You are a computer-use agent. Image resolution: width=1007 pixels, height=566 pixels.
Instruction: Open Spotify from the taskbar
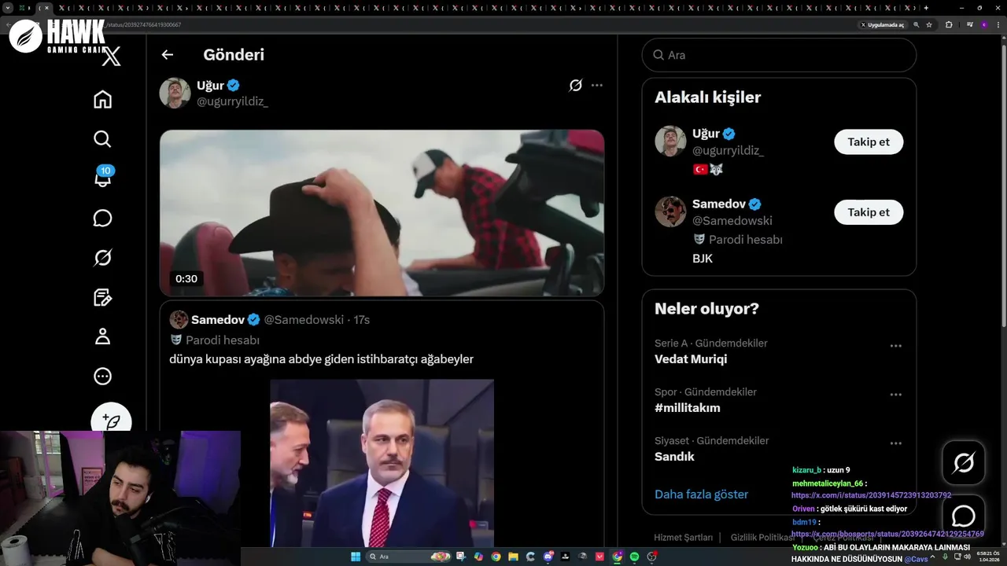(634, 557)
